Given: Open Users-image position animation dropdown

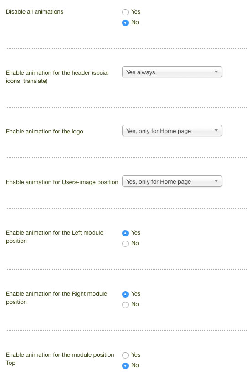Looking at the screenshot, I should point(172,181).
